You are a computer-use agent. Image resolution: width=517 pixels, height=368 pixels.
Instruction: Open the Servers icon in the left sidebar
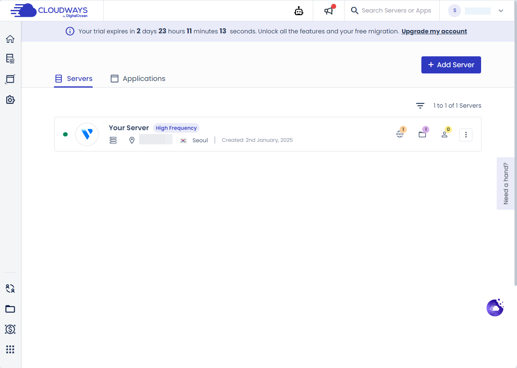pyautogui.click(x=10, y=59)
